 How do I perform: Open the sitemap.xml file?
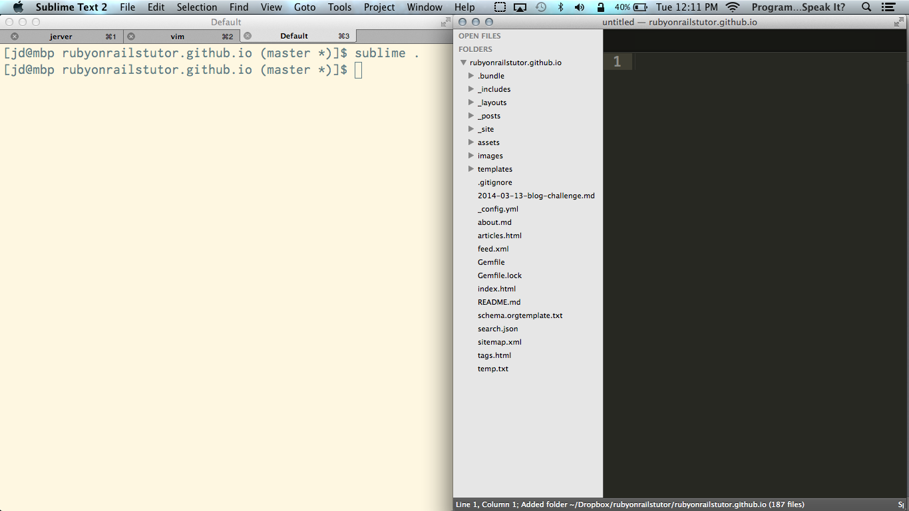[500, 342]
